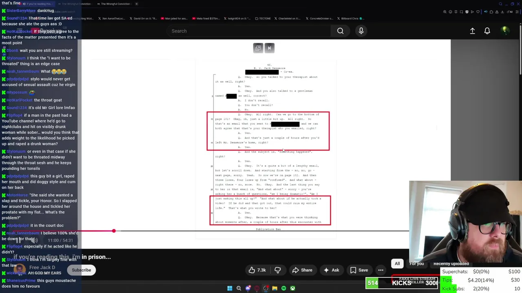Open YouTube notifications bell
Image resolution: width=522 pixels, height=293 pixels.
coord(487,31)
